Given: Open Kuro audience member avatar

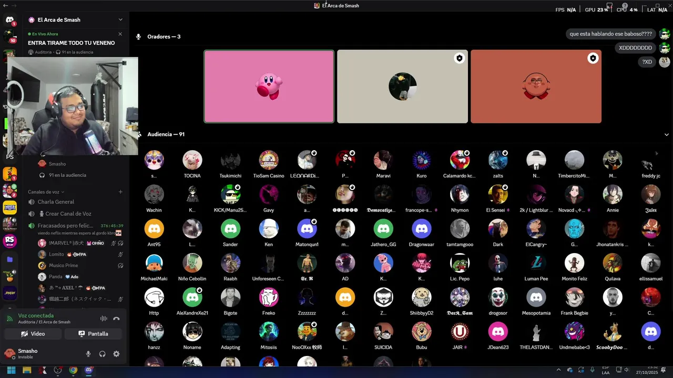Looking at the screenshot, I should pyautogui.click(x=422, y=160).
